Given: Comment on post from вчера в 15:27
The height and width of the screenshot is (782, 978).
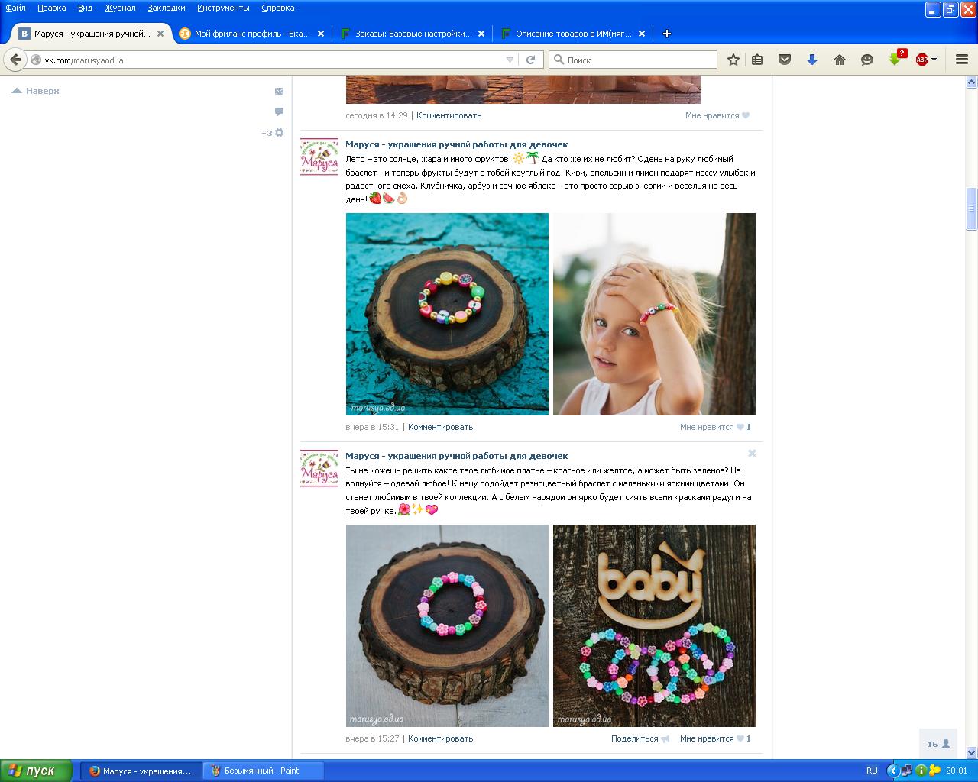Looking at the screenshot, I should click(x=440, y=738).
